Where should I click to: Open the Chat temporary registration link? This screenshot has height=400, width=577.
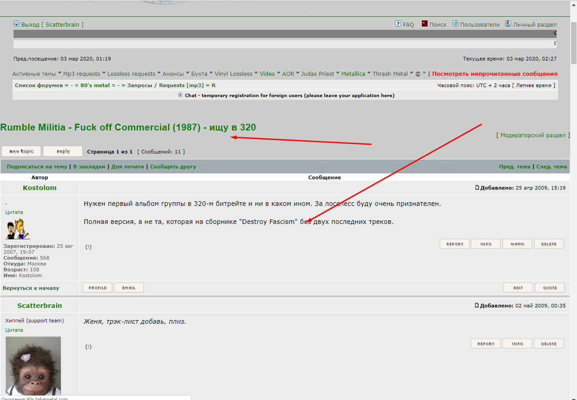[x=290, y=95]
